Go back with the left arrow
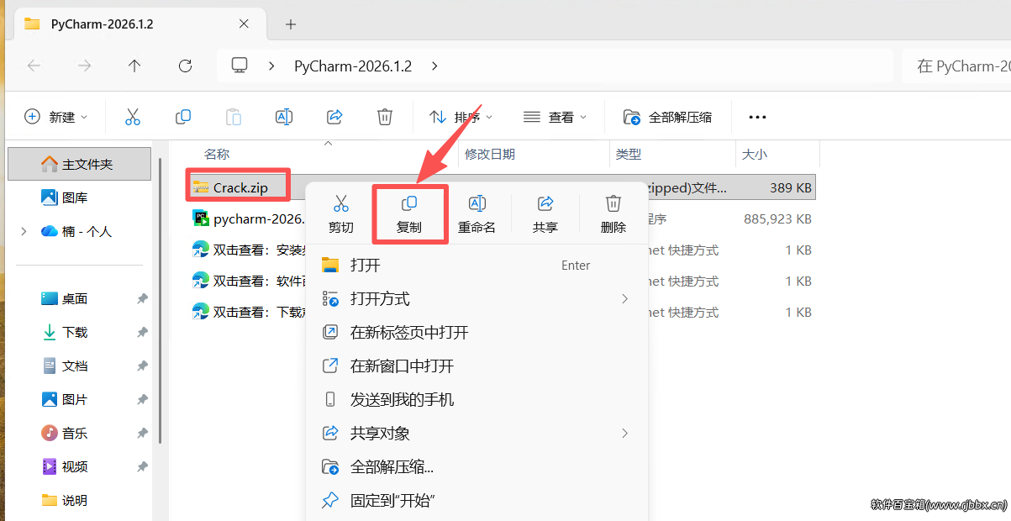 pos(34,66)
